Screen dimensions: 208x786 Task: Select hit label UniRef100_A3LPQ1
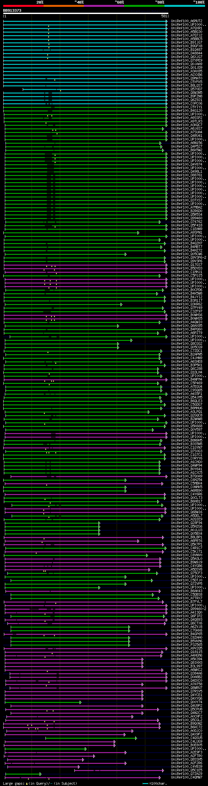[187, 412]
